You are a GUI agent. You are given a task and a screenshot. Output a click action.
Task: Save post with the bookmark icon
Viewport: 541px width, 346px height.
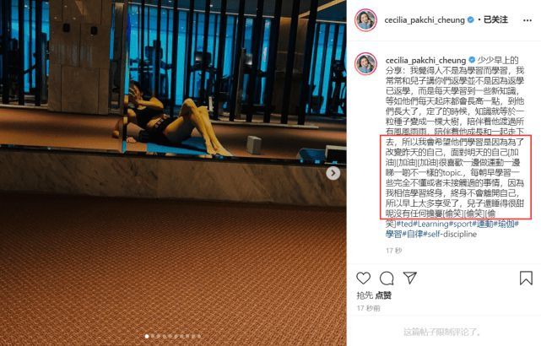tap(526, 278)
